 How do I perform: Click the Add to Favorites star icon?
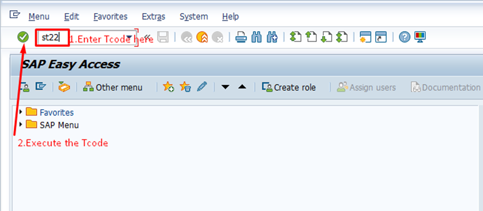pos(169,87)
